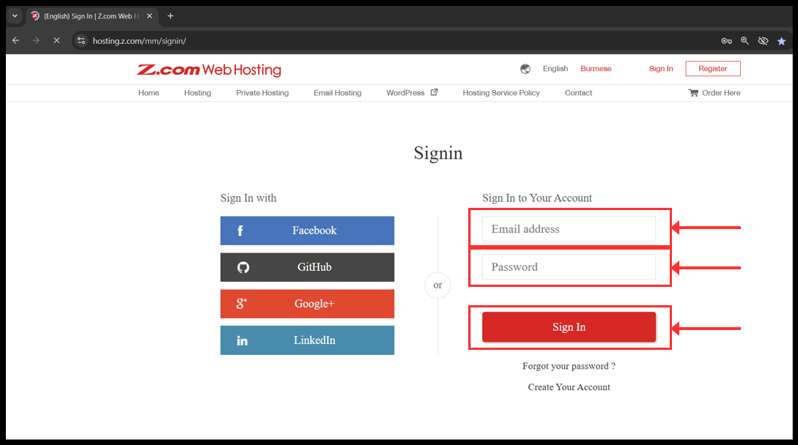The image size is (798, 445).
Task: Click the GitHub octocat icon
Action: pyautogui.click(x=243, y=267)
